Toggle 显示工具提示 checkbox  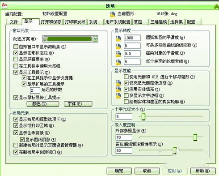16,72
